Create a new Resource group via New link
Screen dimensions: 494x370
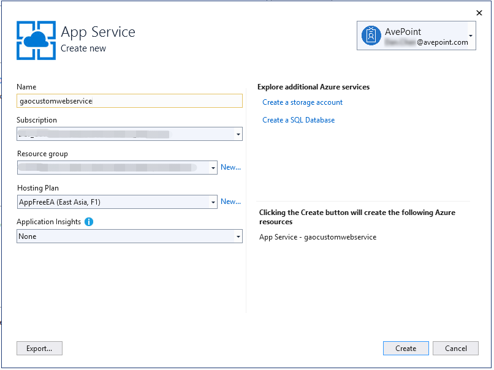tap(231, 167)
